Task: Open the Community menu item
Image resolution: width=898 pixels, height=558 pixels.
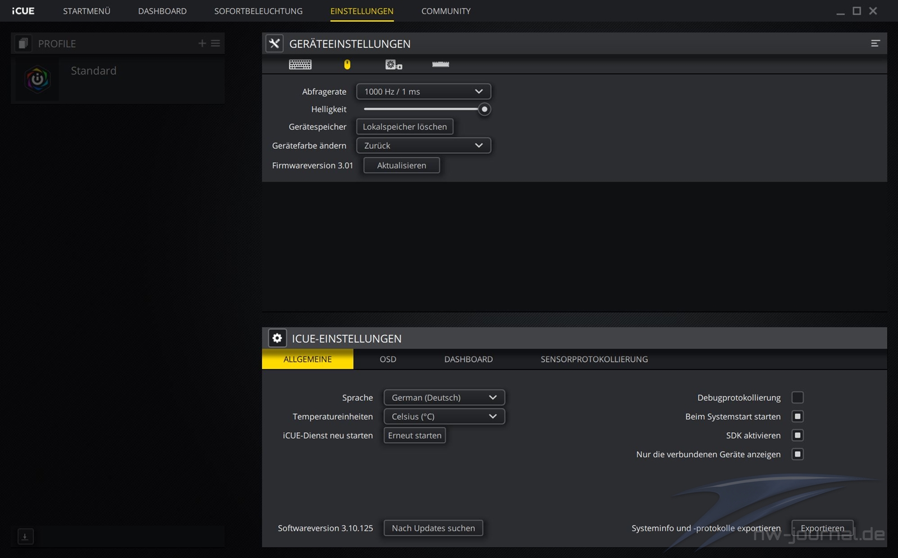Action: tap(446, 11)
